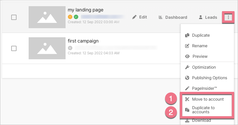Screen dimensions: 238x125
Task: Select the 'my landing page' checkbox
Action: [14, 17]
